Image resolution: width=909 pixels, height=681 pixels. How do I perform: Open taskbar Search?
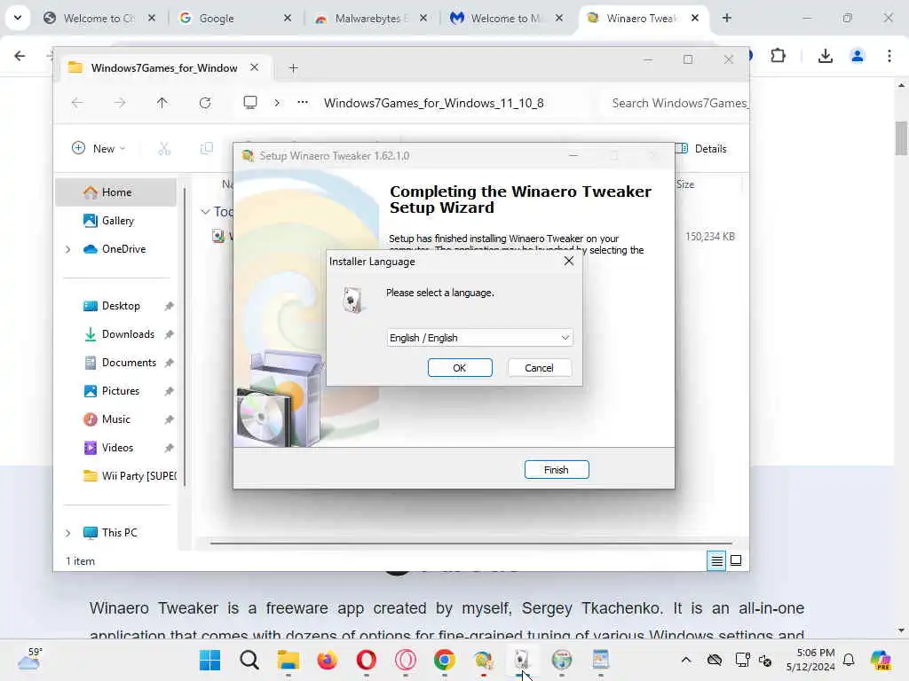[x=249, y=660]
